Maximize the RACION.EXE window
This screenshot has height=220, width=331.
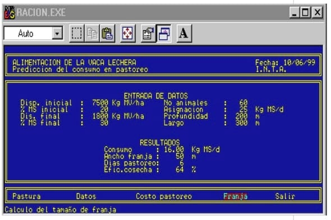(x=305, y=12)
